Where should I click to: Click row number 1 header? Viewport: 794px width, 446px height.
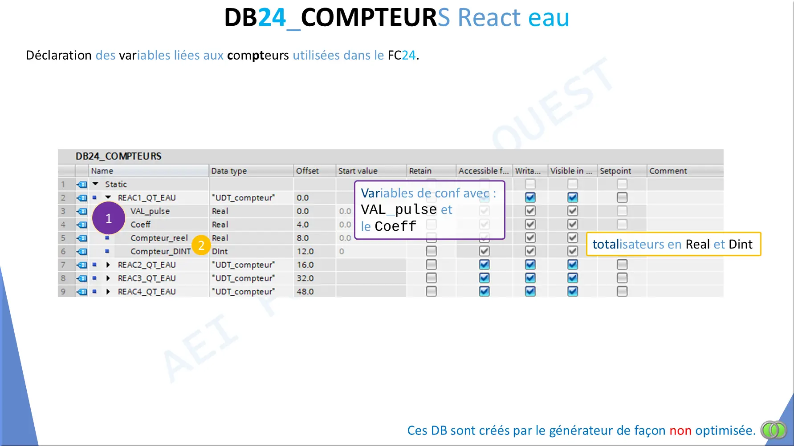tap(63, 184)
